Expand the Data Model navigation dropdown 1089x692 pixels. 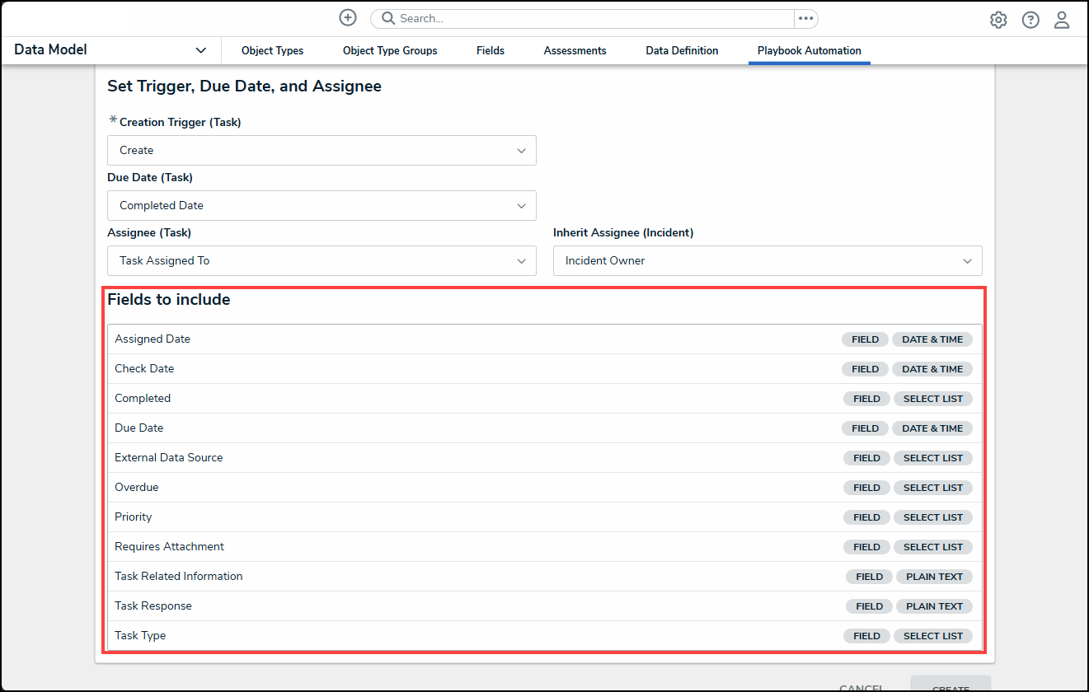tap(110, 50)
